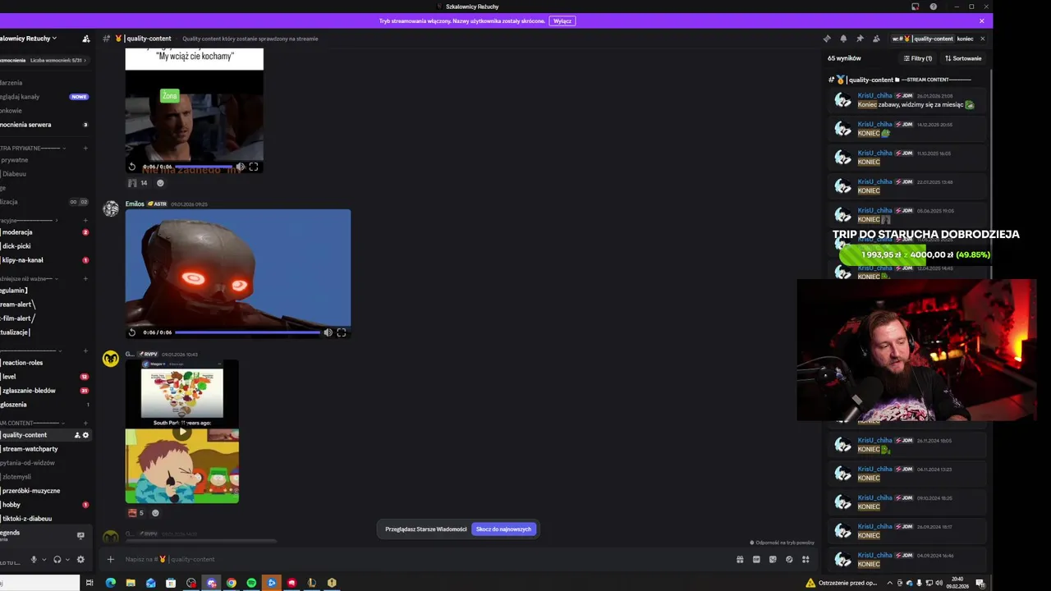Open GIF picker in message bar
The width and height of the screenshot is (1051, 591).
pos(756,559)
